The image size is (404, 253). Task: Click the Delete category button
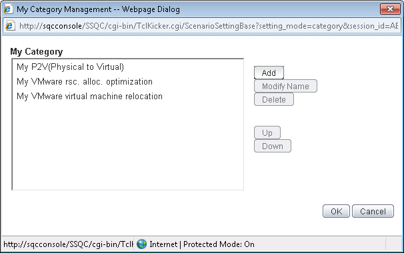[274, 100]
